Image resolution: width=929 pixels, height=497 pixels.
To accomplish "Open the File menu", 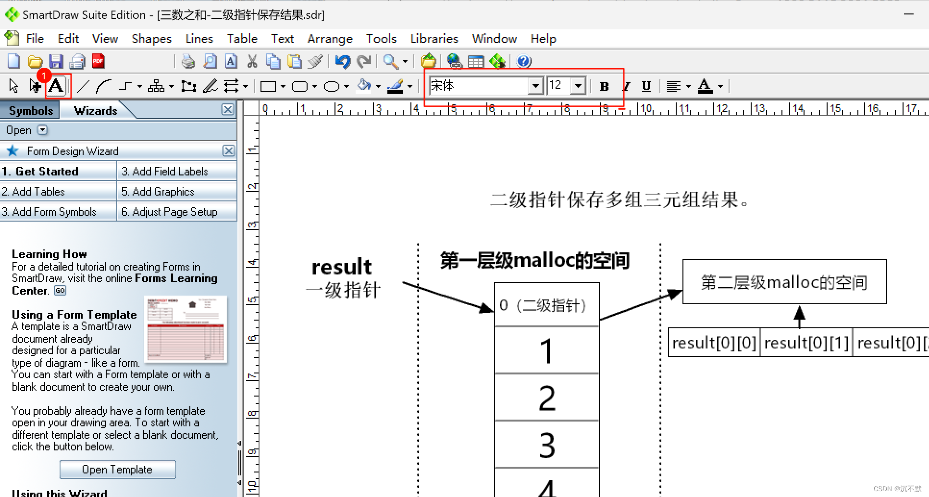I will 35,38.
